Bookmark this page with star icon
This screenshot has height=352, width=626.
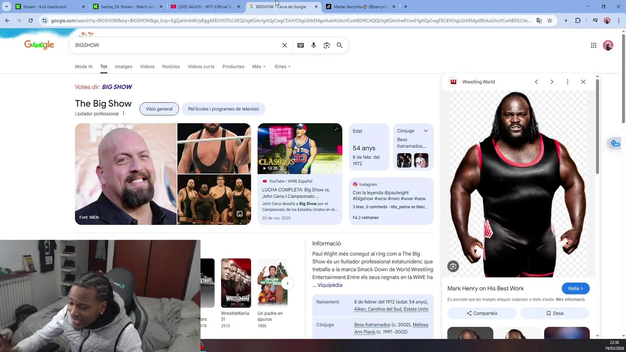pyautogui.click(x=550, y=21)
